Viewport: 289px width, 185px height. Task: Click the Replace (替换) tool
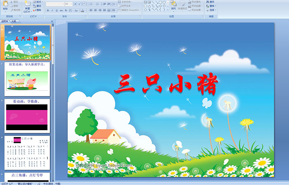[211, 6]
